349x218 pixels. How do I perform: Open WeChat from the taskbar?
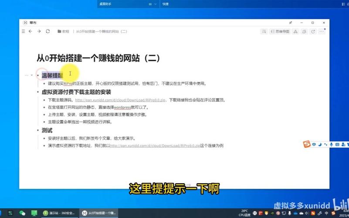(x=22, y=213)
